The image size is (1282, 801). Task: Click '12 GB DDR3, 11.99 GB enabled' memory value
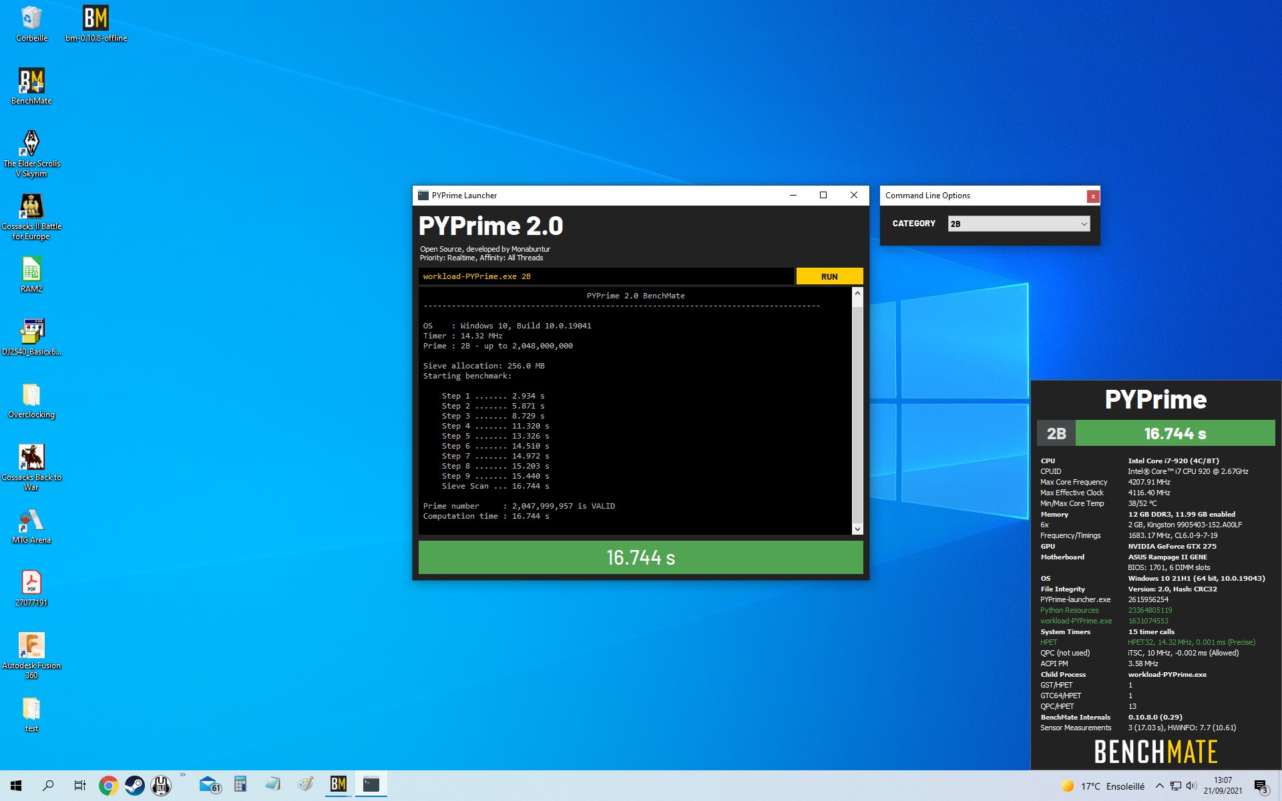coord(1181,514)
